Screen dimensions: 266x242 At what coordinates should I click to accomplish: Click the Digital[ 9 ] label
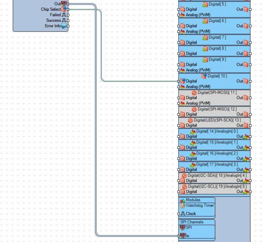[217, 59]
